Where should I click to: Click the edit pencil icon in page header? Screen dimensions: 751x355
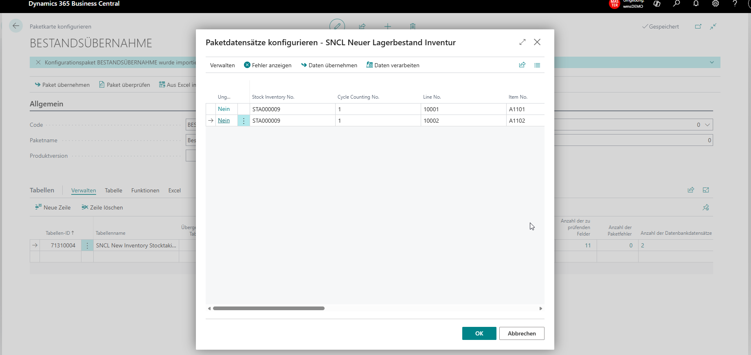tap(337, 26)
